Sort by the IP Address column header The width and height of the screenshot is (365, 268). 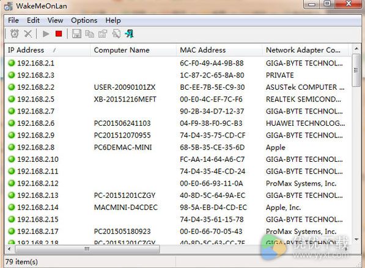[47, 50]
